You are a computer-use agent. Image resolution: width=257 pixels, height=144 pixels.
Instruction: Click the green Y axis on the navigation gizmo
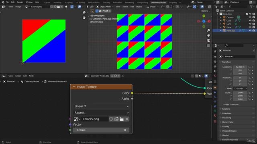[204, 16]
